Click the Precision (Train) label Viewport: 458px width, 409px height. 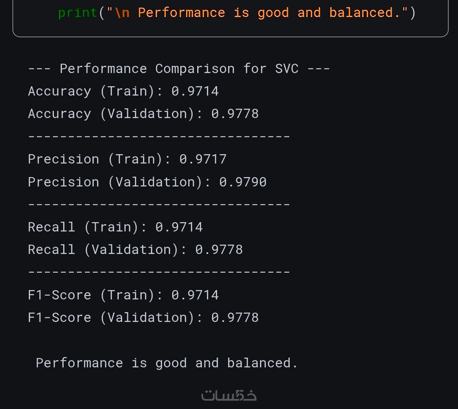tap(95, 159)
